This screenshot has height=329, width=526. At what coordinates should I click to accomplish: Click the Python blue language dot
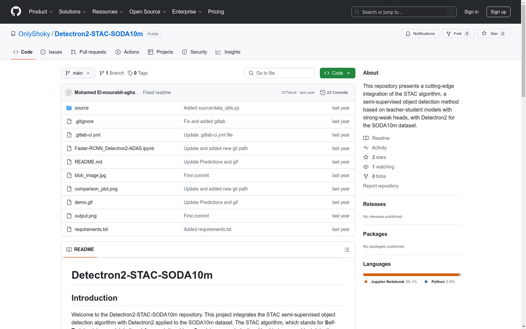coord(426,282)
